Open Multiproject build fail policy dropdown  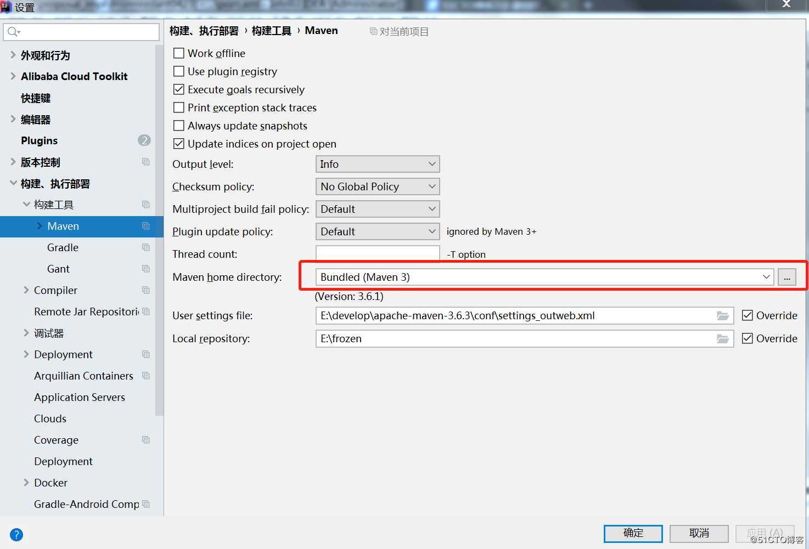pyautogui.click(x=378, y=209)
